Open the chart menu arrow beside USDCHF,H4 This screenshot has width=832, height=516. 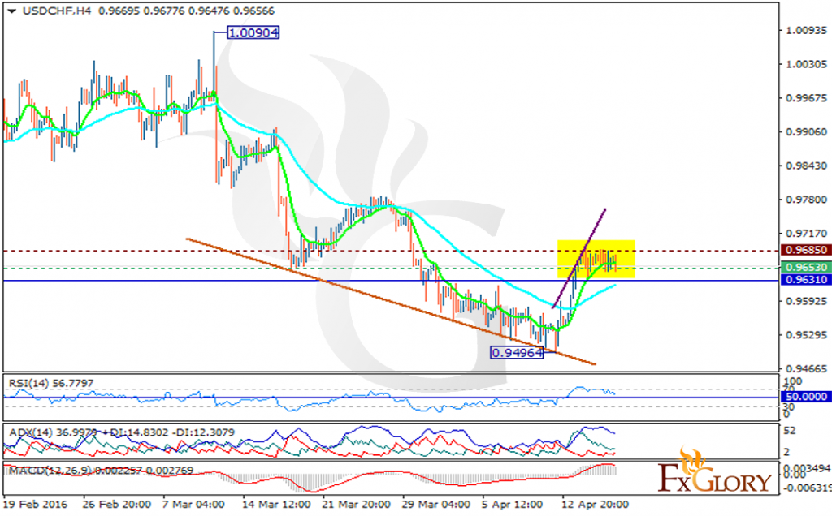(11, 11)
